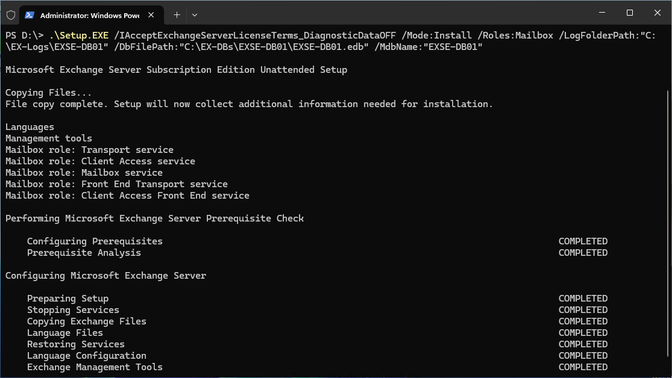
Task: Click "Mailbox role: Client Access Front End service"
Action: click(x=127, y=196)
